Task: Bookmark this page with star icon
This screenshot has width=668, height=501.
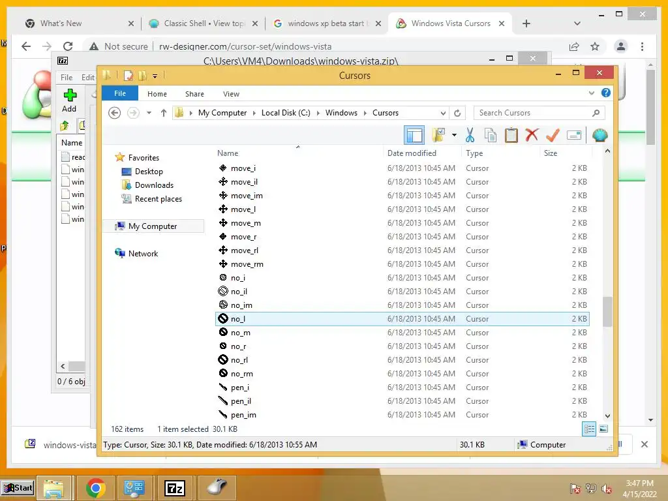Action: (595, 46)
